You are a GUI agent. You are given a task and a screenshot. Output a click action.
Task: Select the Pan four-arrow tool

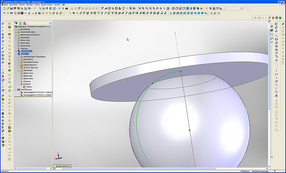pos(161,8)
